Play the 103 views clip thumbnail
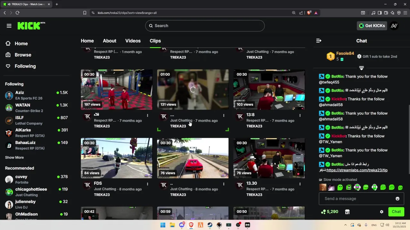Viewport: 410px width, 230px height. point(269,89)
